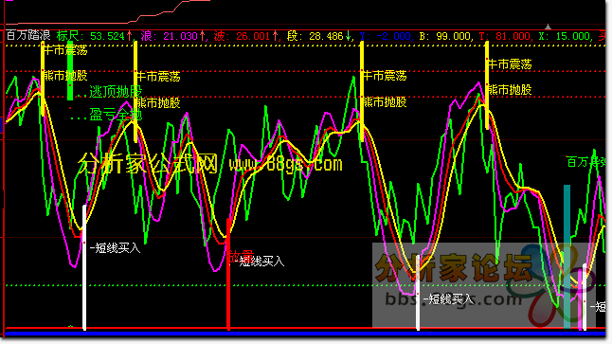Viewport: 612px width, 344px height.
Task: Select the first yellow sell-signal bar from left
Action: pos(43,78)
